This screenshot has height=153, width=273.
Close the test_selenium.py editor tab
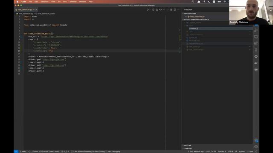point(36,10)
